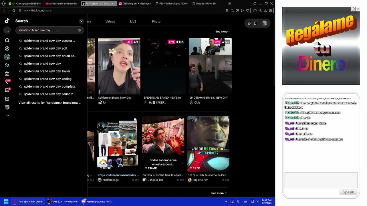Select suggestion 'spiderman brand new day ending'

[47, 79]
